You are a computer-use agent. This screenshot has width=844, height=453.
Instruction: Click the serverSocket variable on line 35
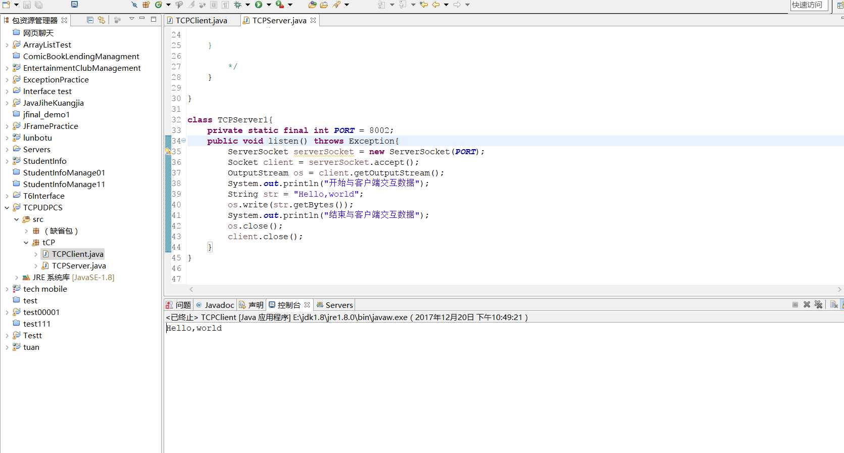(x=324, y=152)
